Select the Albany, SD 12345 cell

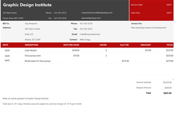(x=32, y=39)
